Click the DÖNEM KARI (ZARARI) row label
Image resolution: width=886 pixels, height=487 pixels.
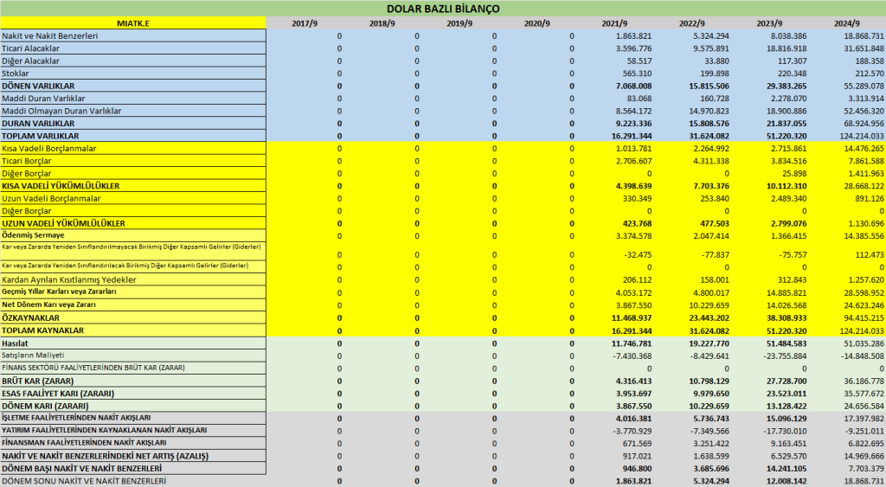click(x=45, y=406)
